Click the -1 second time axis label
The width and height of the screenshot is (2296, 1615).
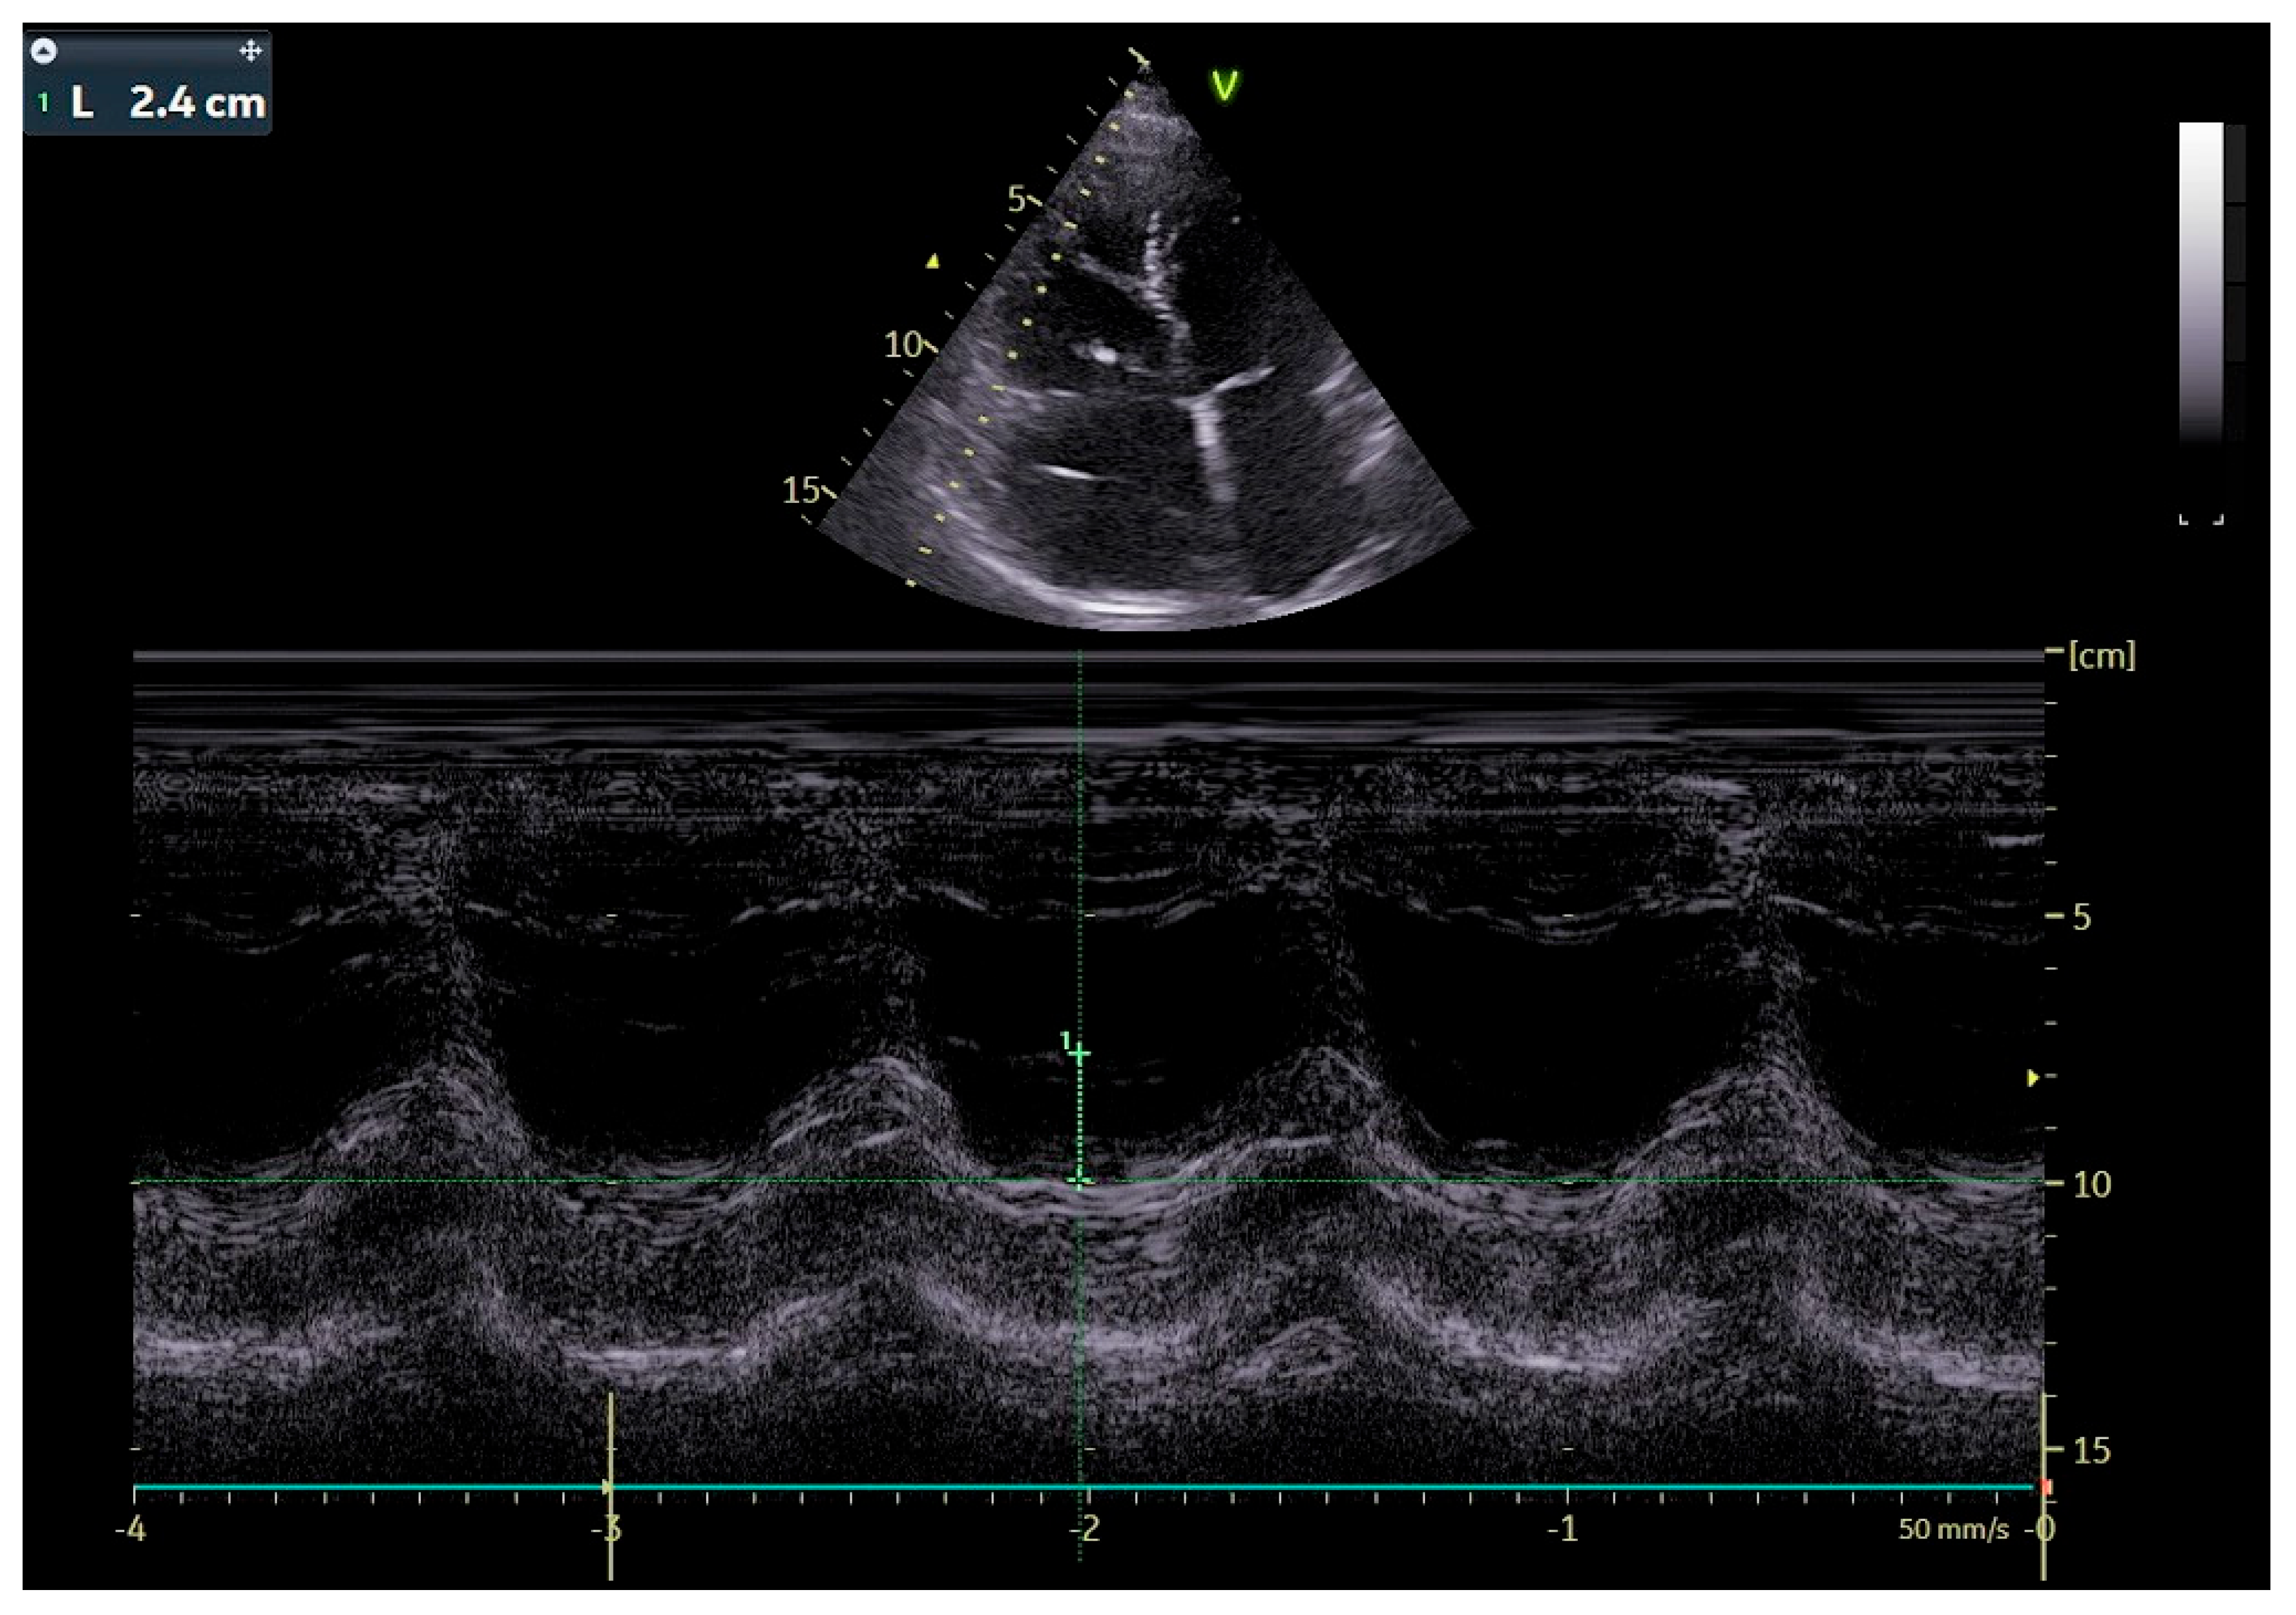(1565, 1529)
